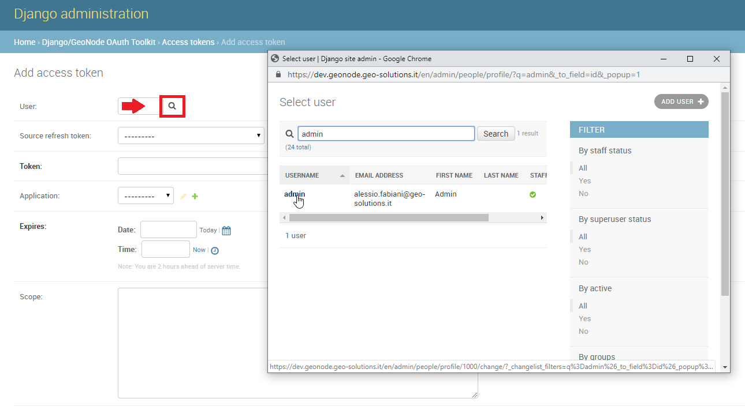The width and height of the screenshot is (745, 414).
Task: Open the calendar picker for Expires date
Action: pyautogui.click(x=226, y=231)
